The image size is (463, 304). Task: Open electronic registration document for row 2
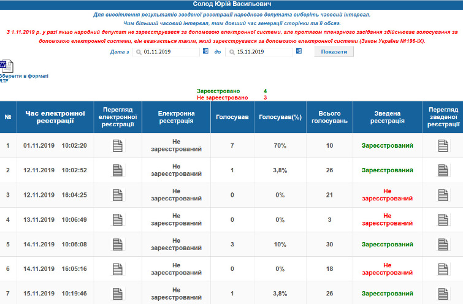point(117,170)
